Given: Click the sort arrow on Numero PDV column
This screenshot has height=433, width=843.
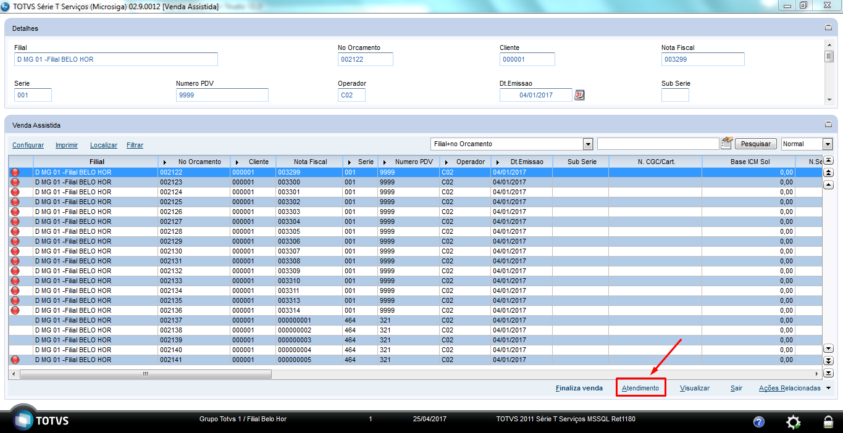Looking at the screenshot, I should point(384,162).
